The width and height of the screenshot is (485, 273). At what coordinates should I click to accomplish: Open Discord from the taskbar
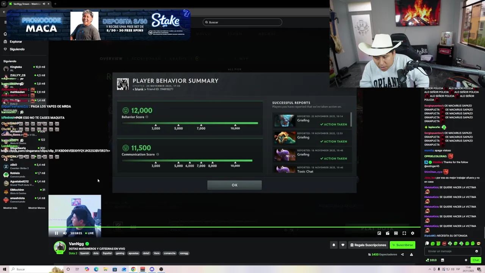pyautogui.click(x=152, y=269)
